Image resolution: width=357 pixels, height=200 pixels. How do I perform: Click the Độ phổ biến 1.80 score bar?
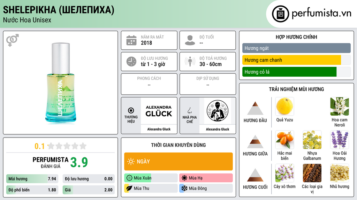(32, 190)
